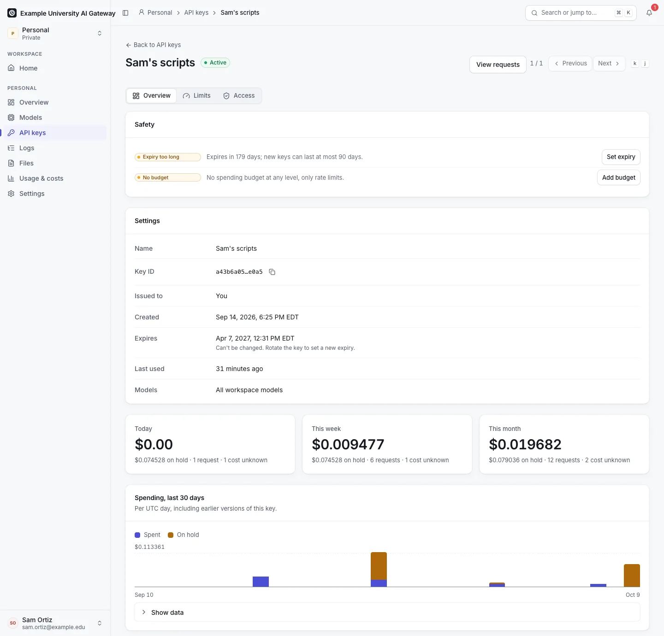Go to the Previous key
Image resolution: width=664 pixels, height=636 pixels.
[570, 64]
